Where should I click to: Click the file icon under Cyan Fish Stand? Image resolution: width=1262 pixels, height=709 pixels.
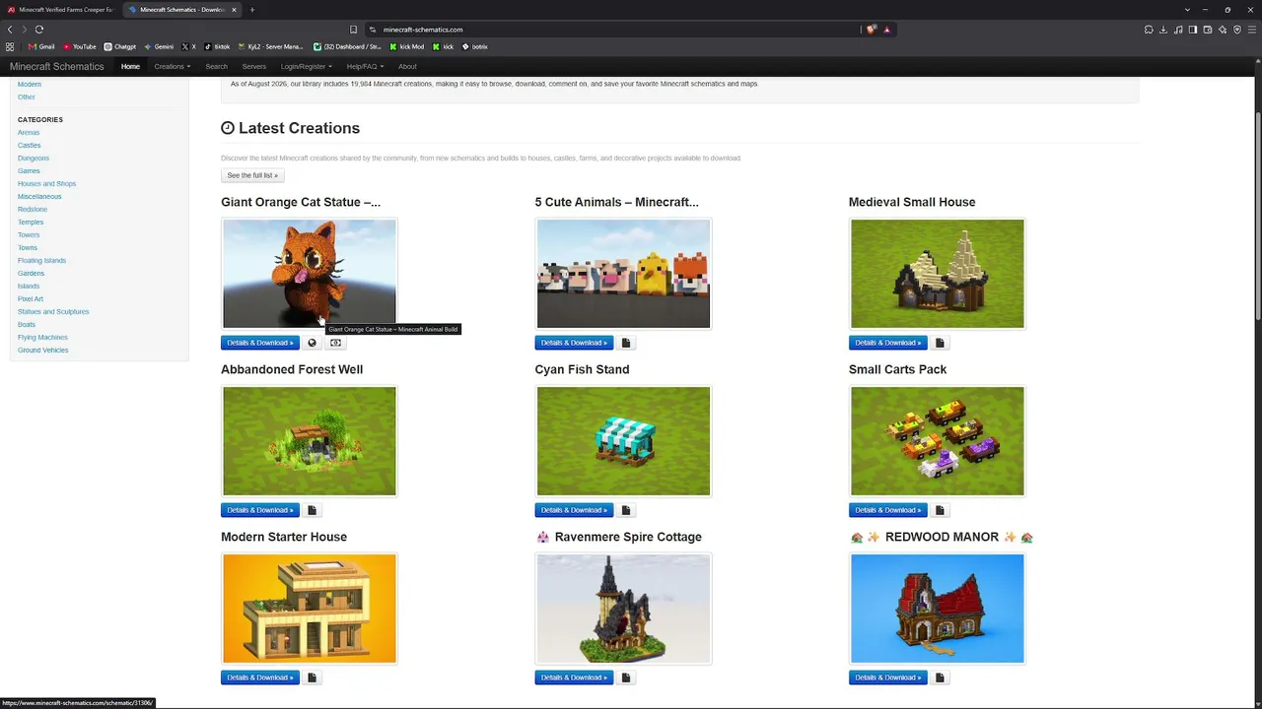click(626, 510)
